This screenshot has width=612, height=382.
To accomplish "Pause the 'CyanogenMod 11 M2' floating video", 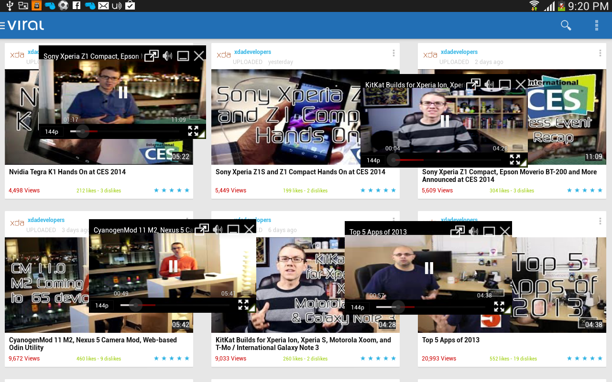I will [173, 266].
